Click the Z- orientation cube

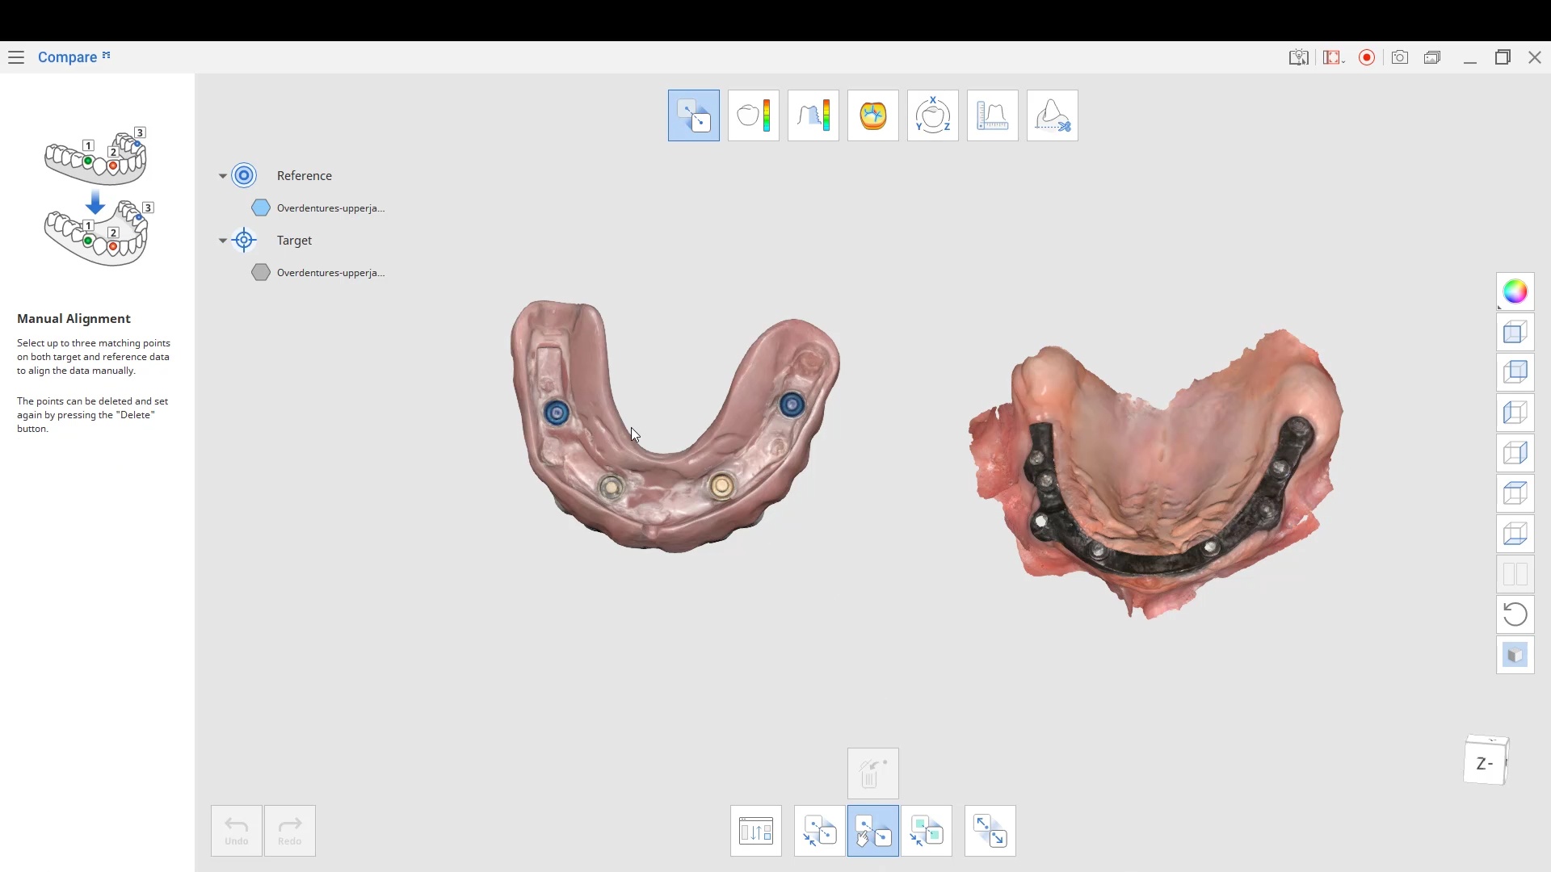(x=1486, y=761)
